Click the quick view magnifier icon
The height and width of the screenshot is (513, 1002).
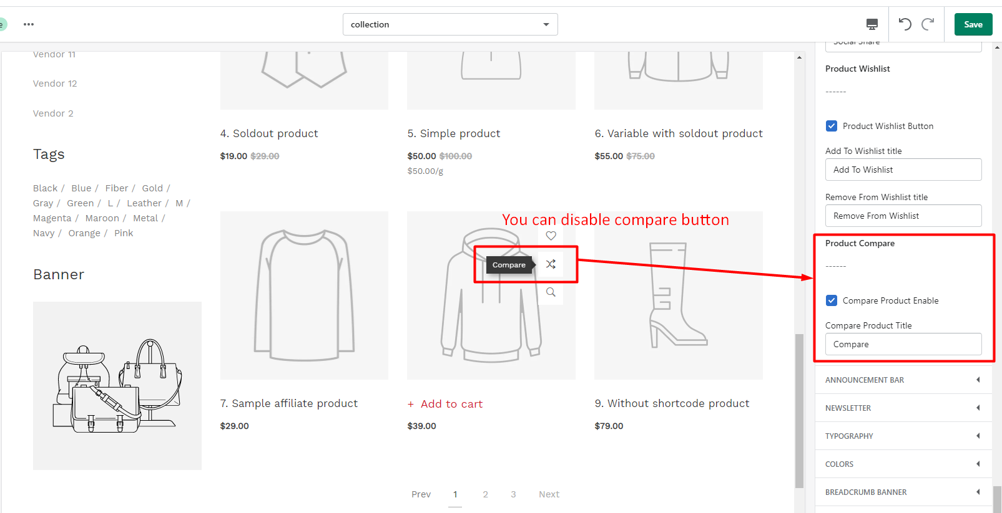(x=551, y=292)
